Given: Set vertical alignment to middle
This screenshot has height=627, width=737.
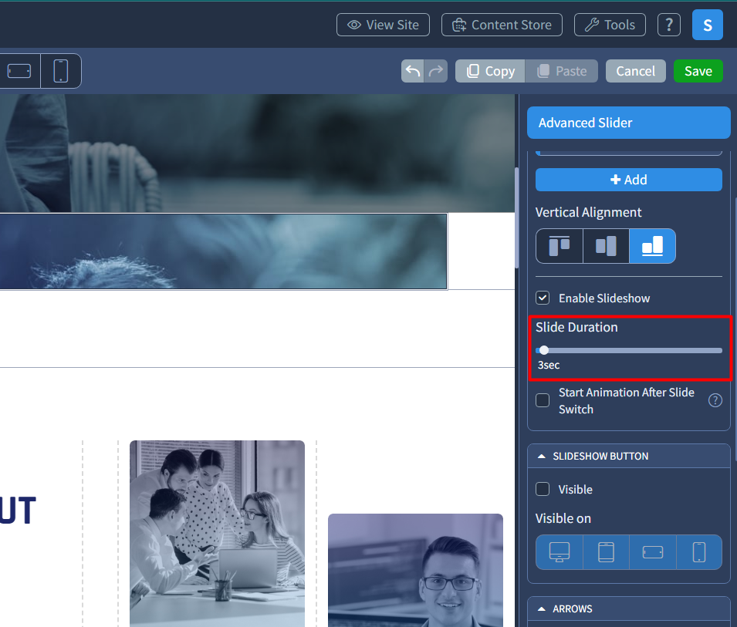Looking at the screenshot, I should click(606, 246).
